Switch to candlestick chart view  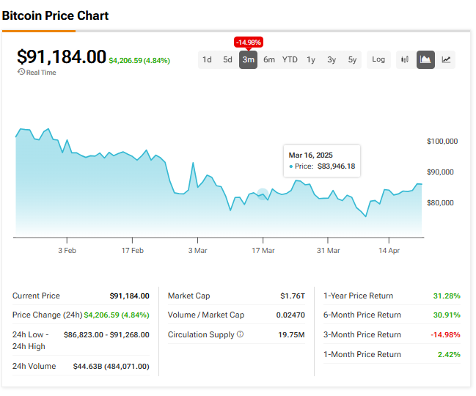tap(405, 59)
